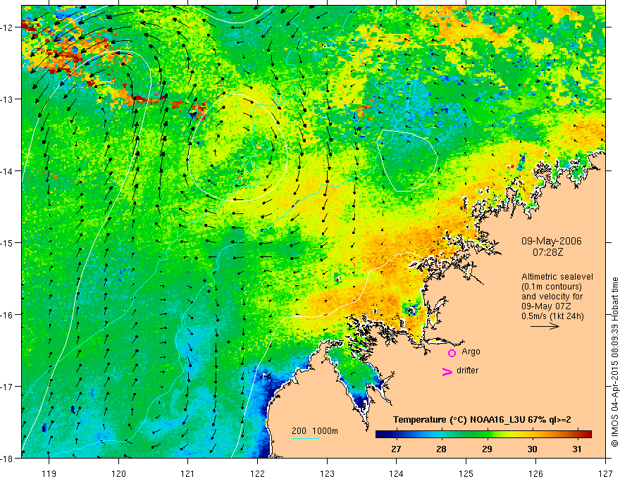
Task: Click the cyan 200 1000m depth contour legend line
Action: pyautogui.click(x=306, y=438)
